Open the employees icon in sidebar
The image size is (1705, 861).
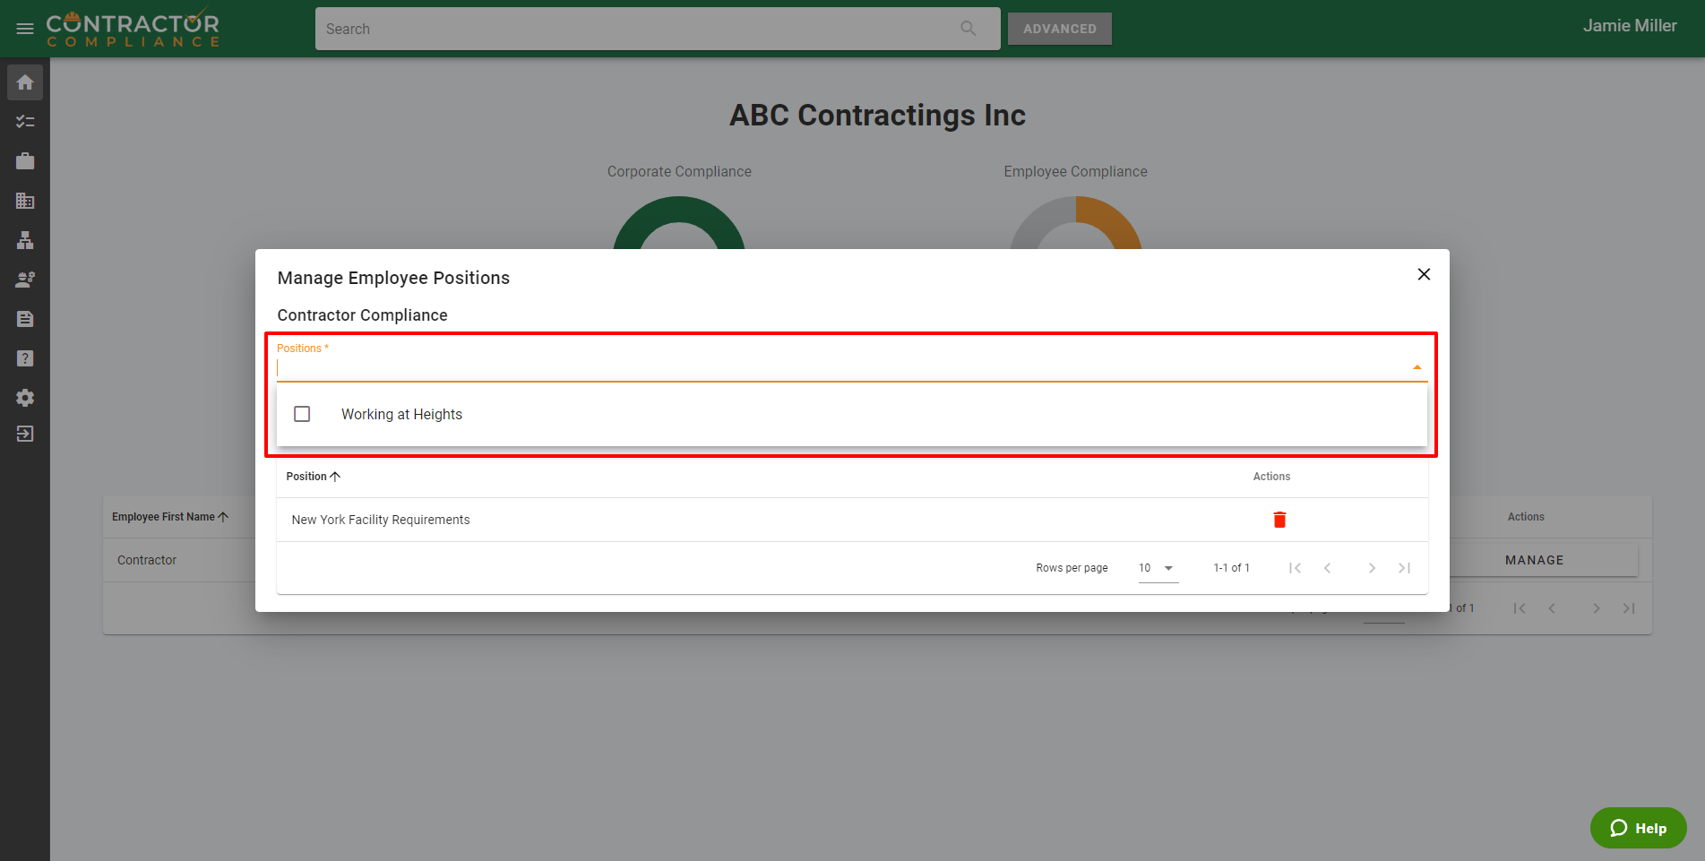point(25,280)
